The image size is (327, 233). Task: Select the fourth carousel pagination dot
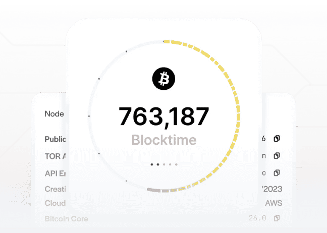pos(170,164)
